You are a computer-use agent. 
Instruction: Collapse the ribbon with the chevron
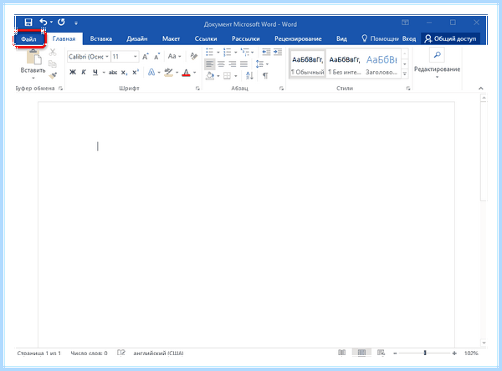pos(481,89)
